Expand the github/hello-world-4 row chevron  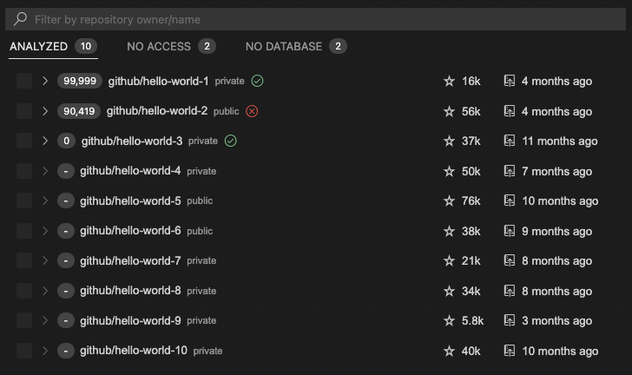click(x=45, y=171)
